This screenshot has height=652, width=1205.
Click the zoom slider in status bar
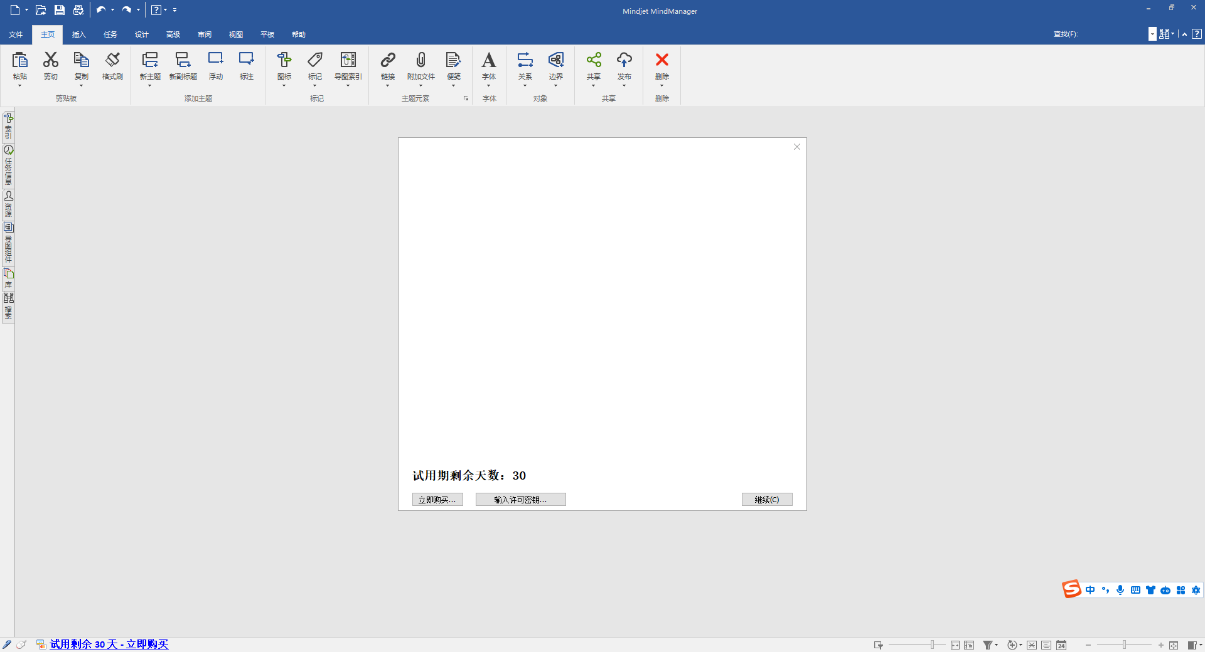pos(1124,644)
